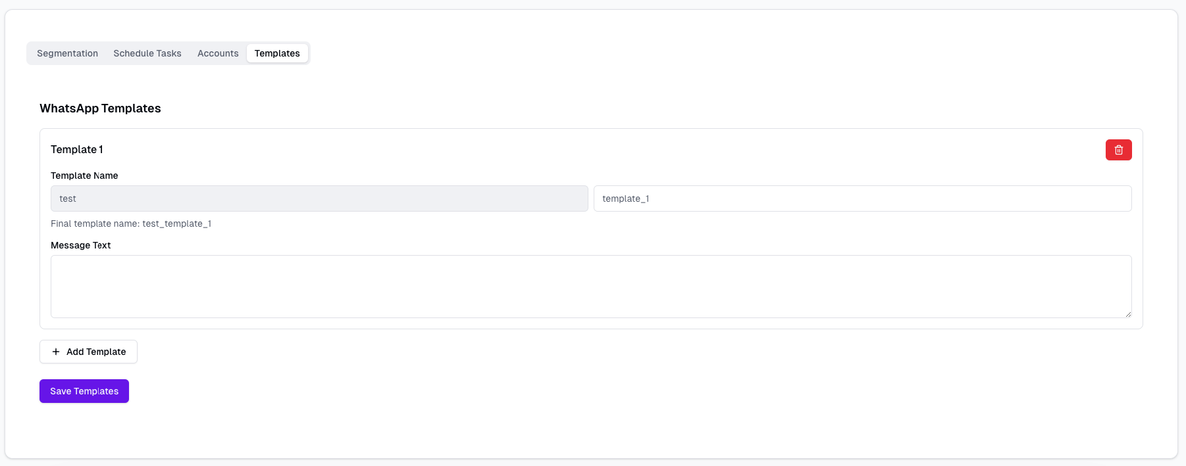The image size is (1186, 466).
Task: Go to the Accounts tab
Action: pyautogui.click(x=218, y=53)
